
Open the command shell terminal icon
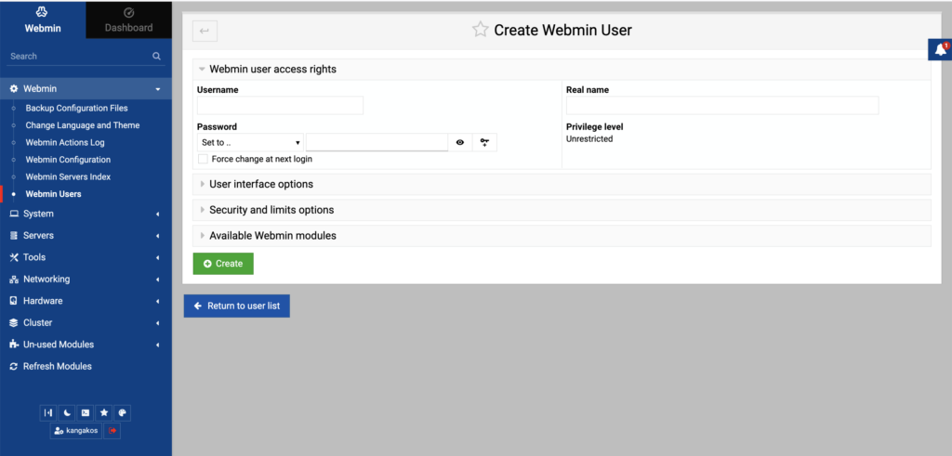point(86,413)
